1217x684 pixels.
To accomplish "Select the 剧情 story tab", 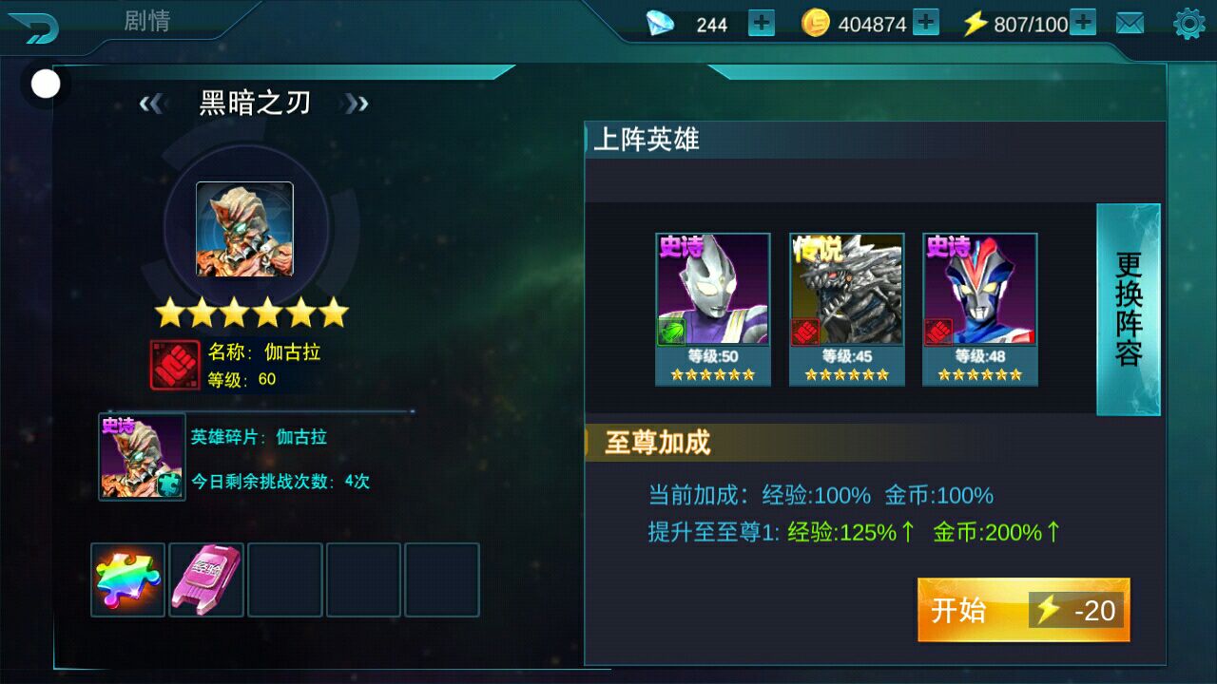I will 147,21.
